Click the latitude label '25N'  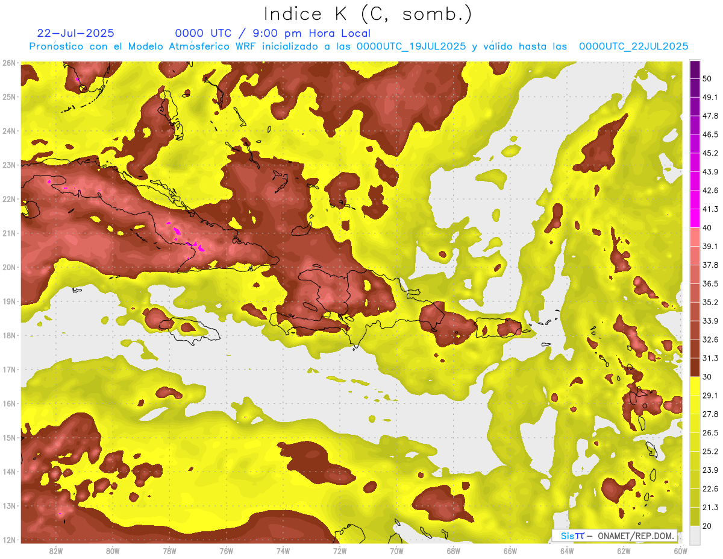[x=9, y=97]
